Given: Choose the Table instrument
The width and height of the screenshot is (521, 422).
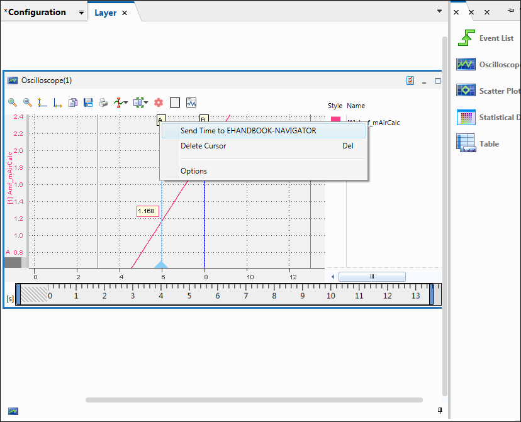Looking at the screenshot, I should [466, 143].
